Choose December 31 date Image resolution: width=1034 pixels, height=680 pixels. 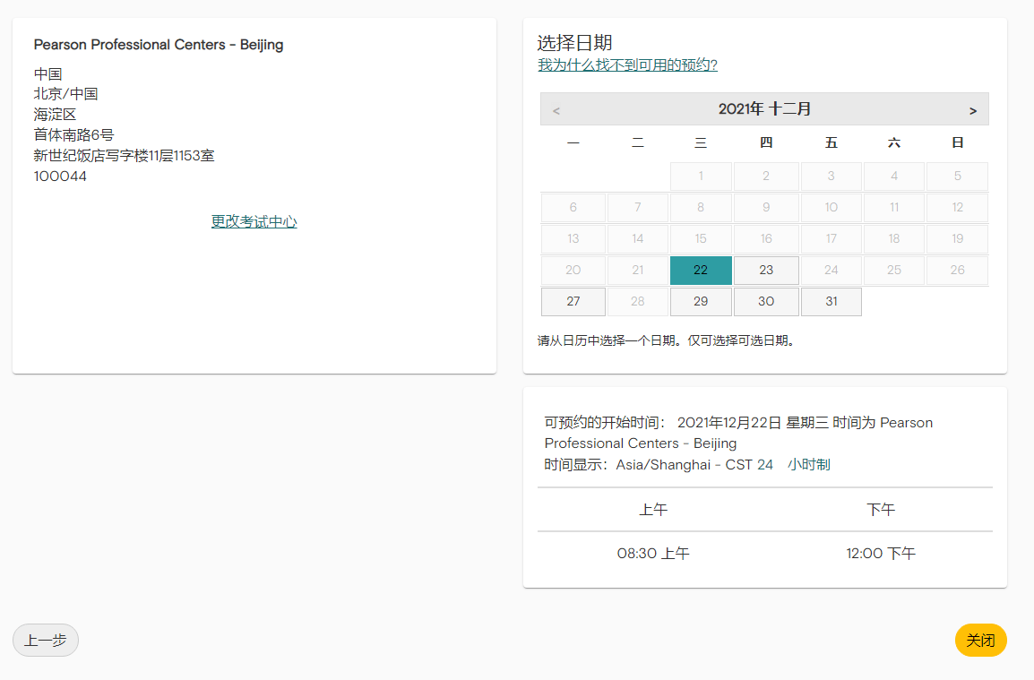pyautogui.click(x=832, y=302)
